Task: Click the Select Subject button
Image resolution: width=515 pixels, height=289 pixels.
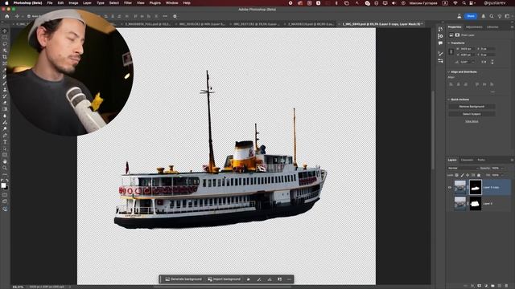Action: click(472, 114)
